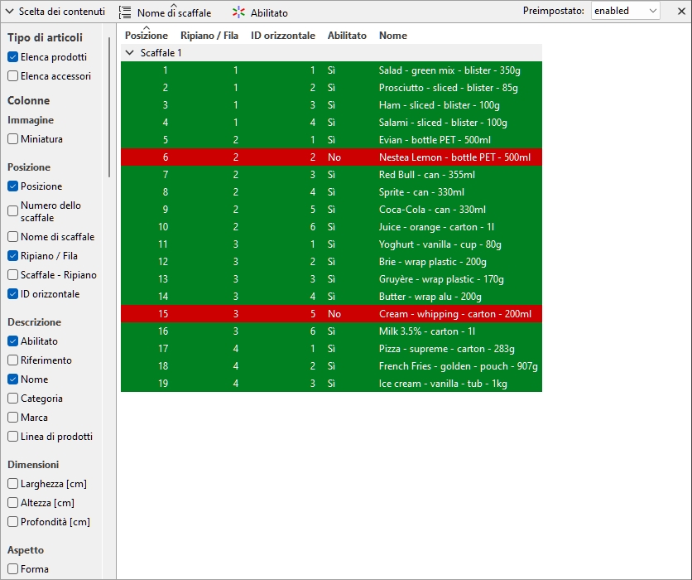
Task: Select Gruyère - wrap plastic - 170g
Action: [331, 279]
